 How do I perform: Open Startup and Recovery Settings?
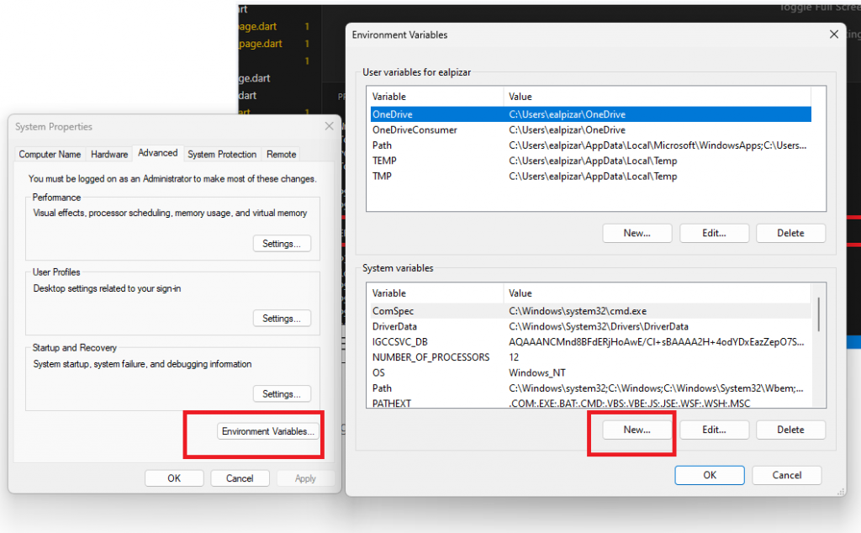coord(282,394)
